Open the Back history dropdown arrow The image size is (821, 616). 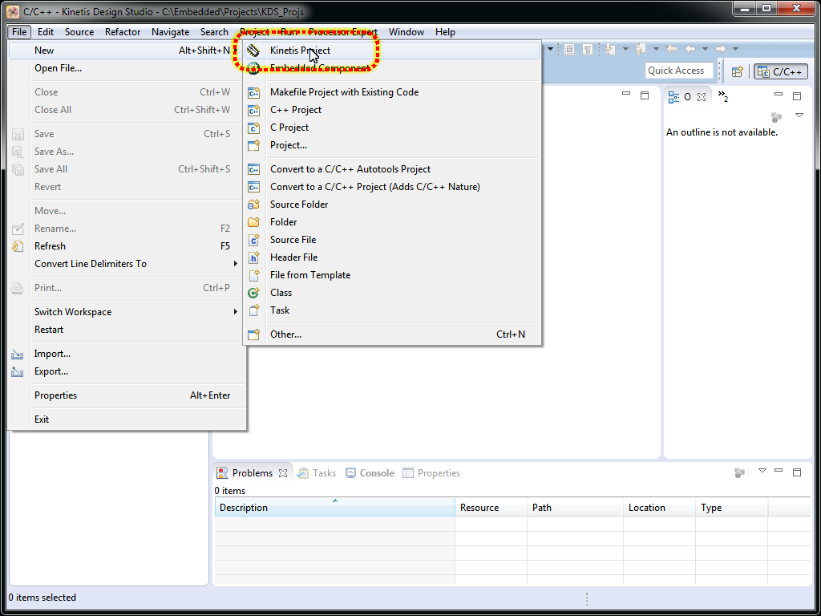pos(706,49)
